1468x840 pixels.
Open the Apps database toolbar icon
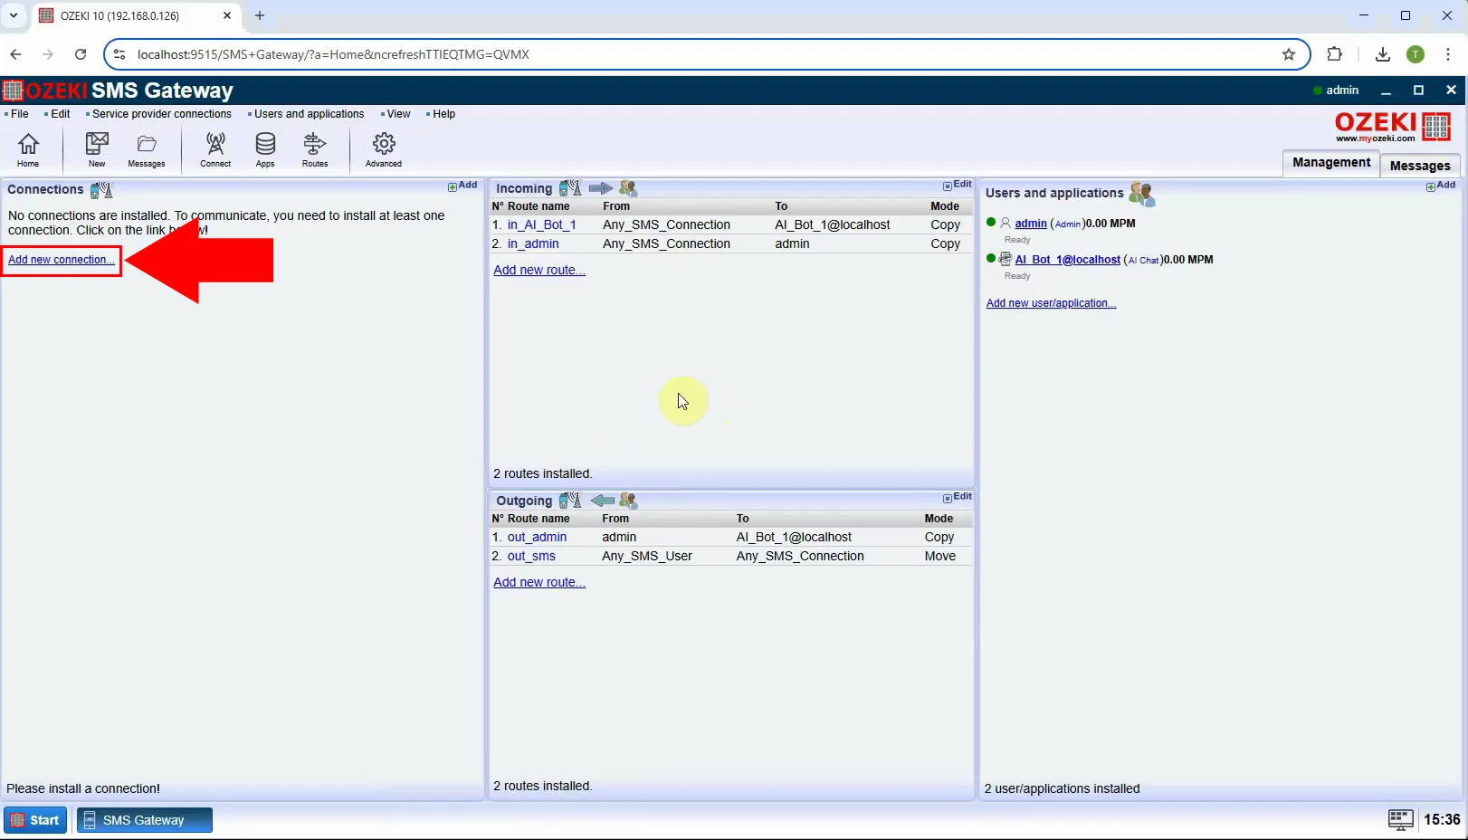265,149
